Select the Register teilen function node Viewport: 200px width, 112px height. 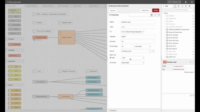pos(67,37)
